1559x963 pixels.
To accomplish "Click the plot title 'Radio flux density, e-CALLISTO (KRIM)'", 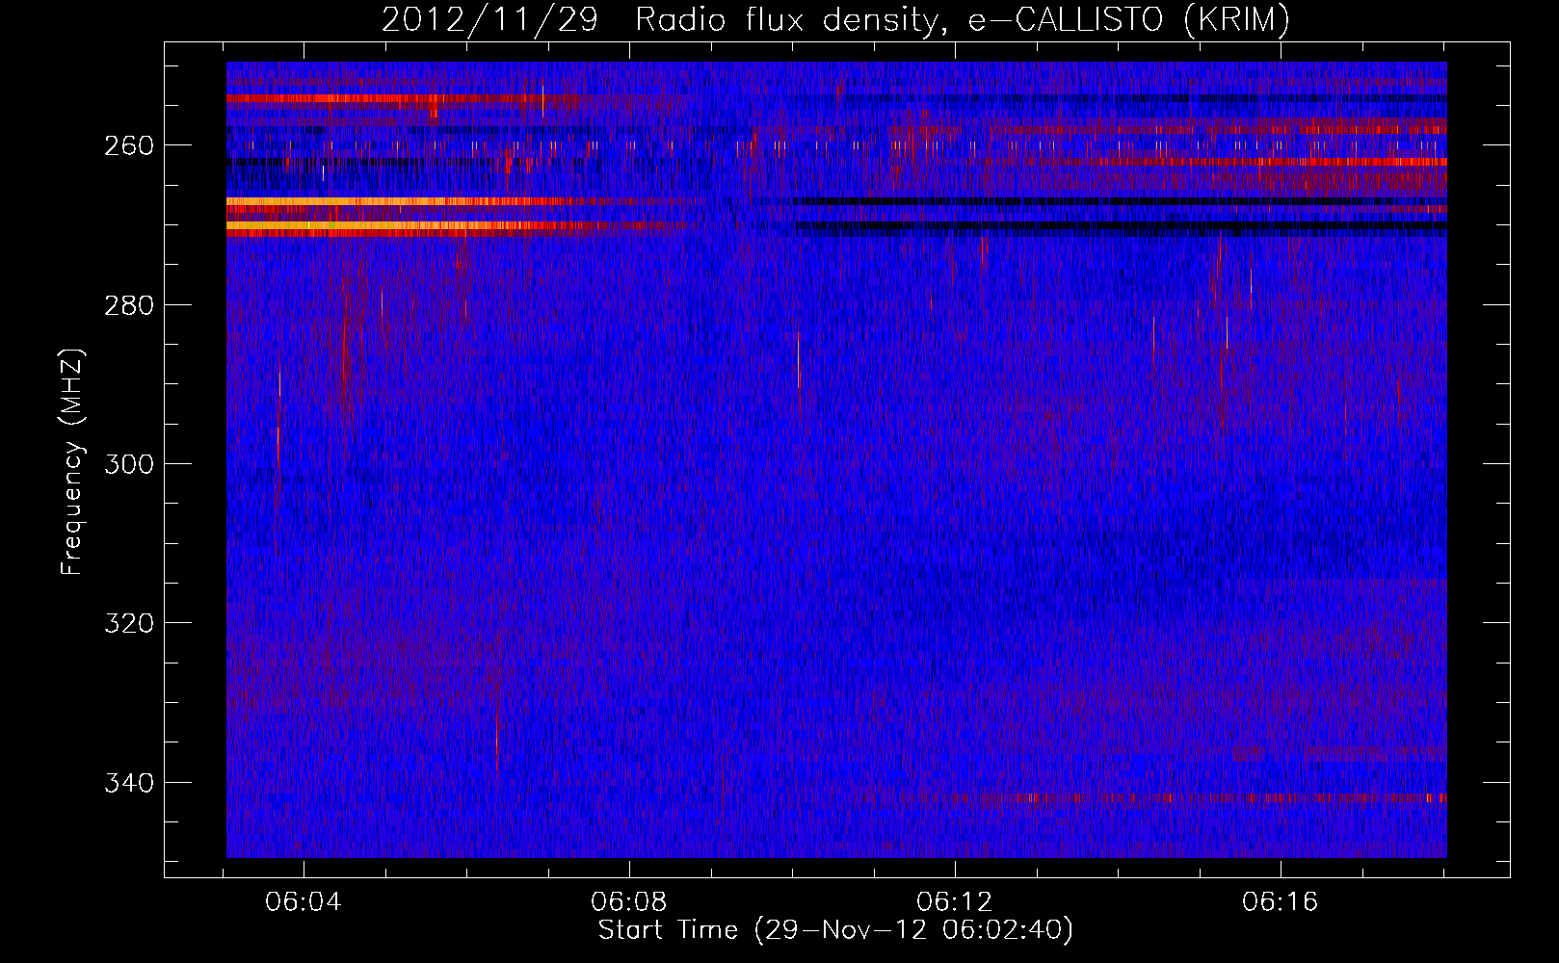I will pos(963,19).
